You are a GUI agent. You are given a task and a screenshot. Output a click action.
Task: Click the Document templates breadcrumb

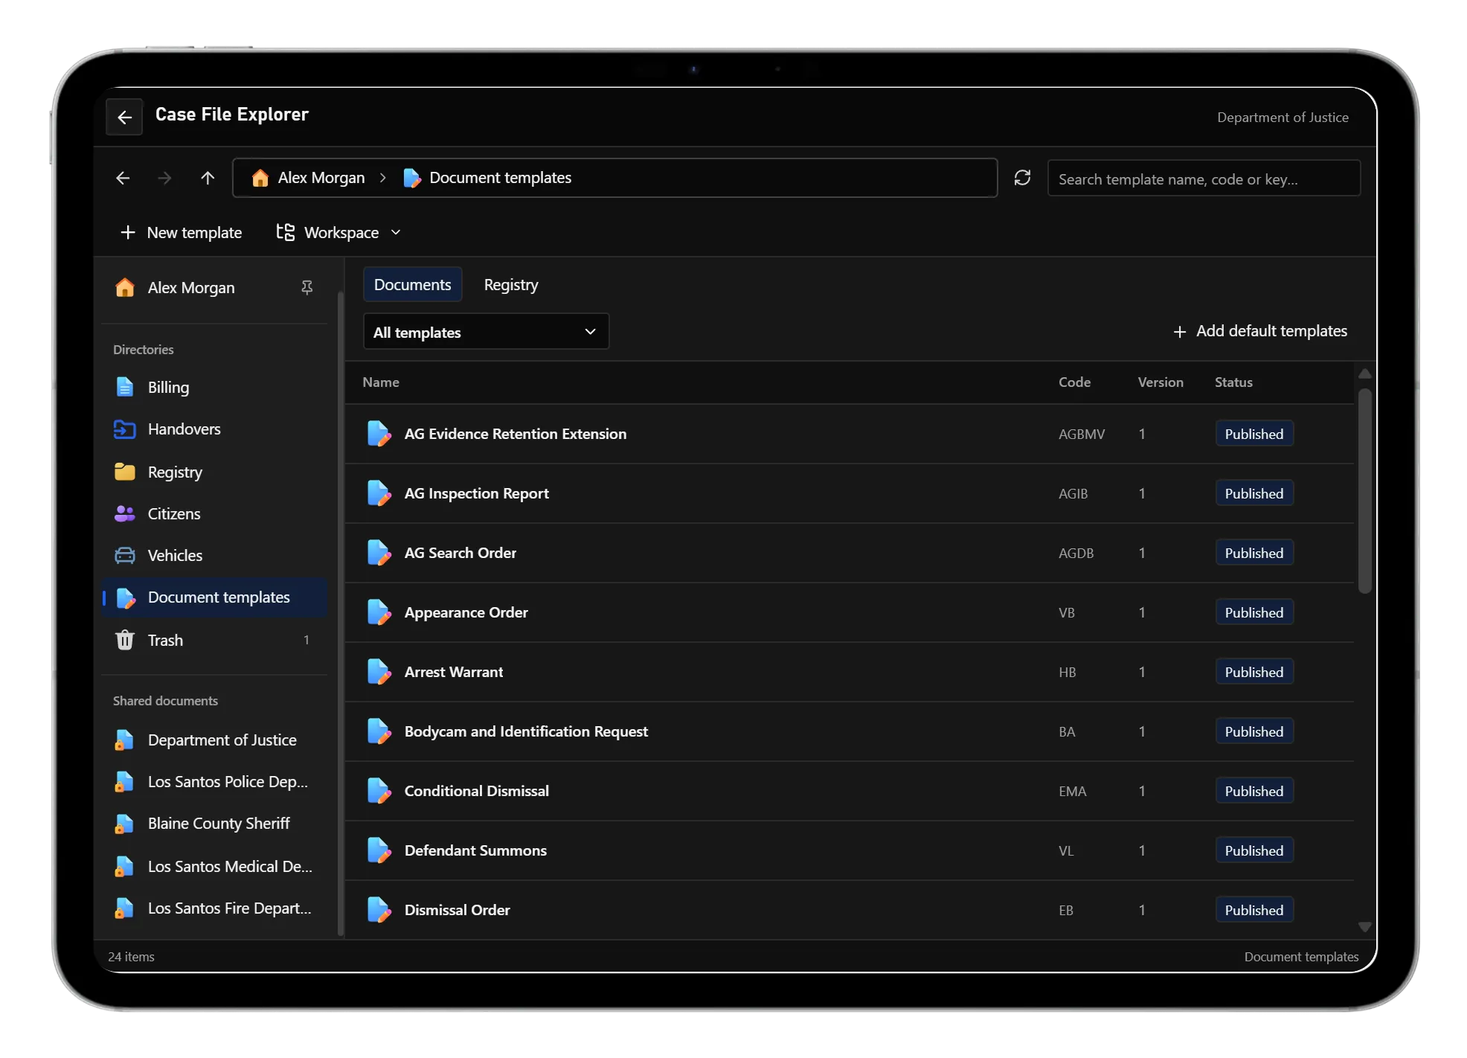click(x=487, y=178)
